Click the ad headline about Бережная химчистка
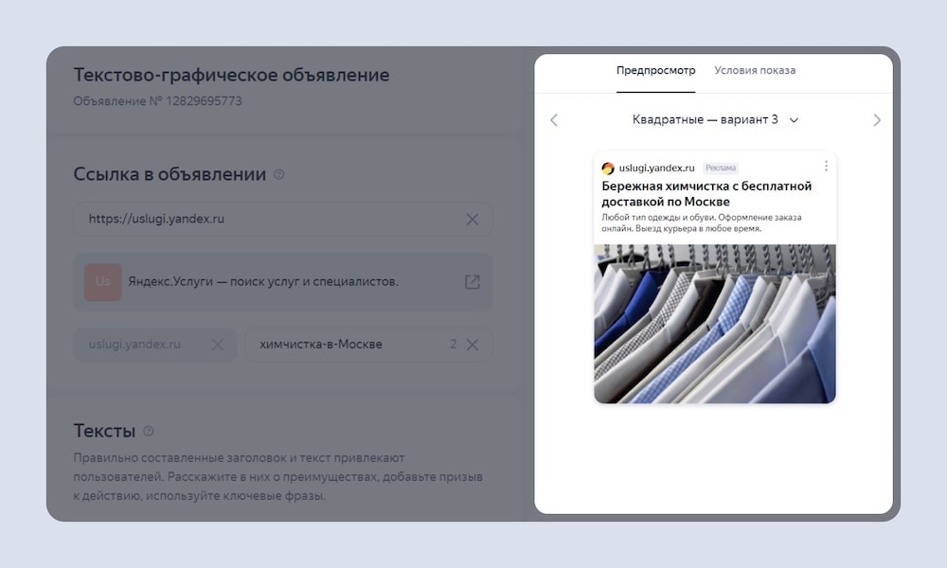The height and width of the screenshot is (568, 947). click(x=706, y=194)
